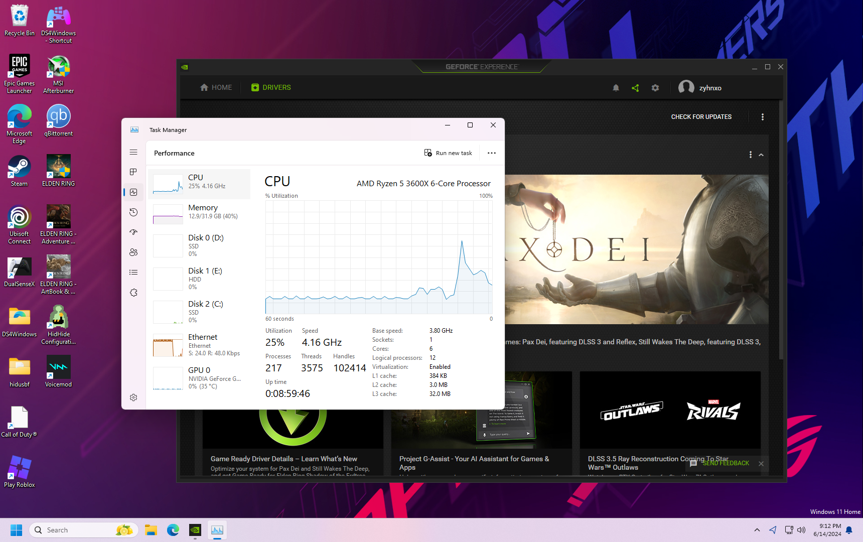Switch to GeForce Experience taskbar icon
Image resolution: width=863 pixels, height=542 pixels.
[x=195, y=530]
